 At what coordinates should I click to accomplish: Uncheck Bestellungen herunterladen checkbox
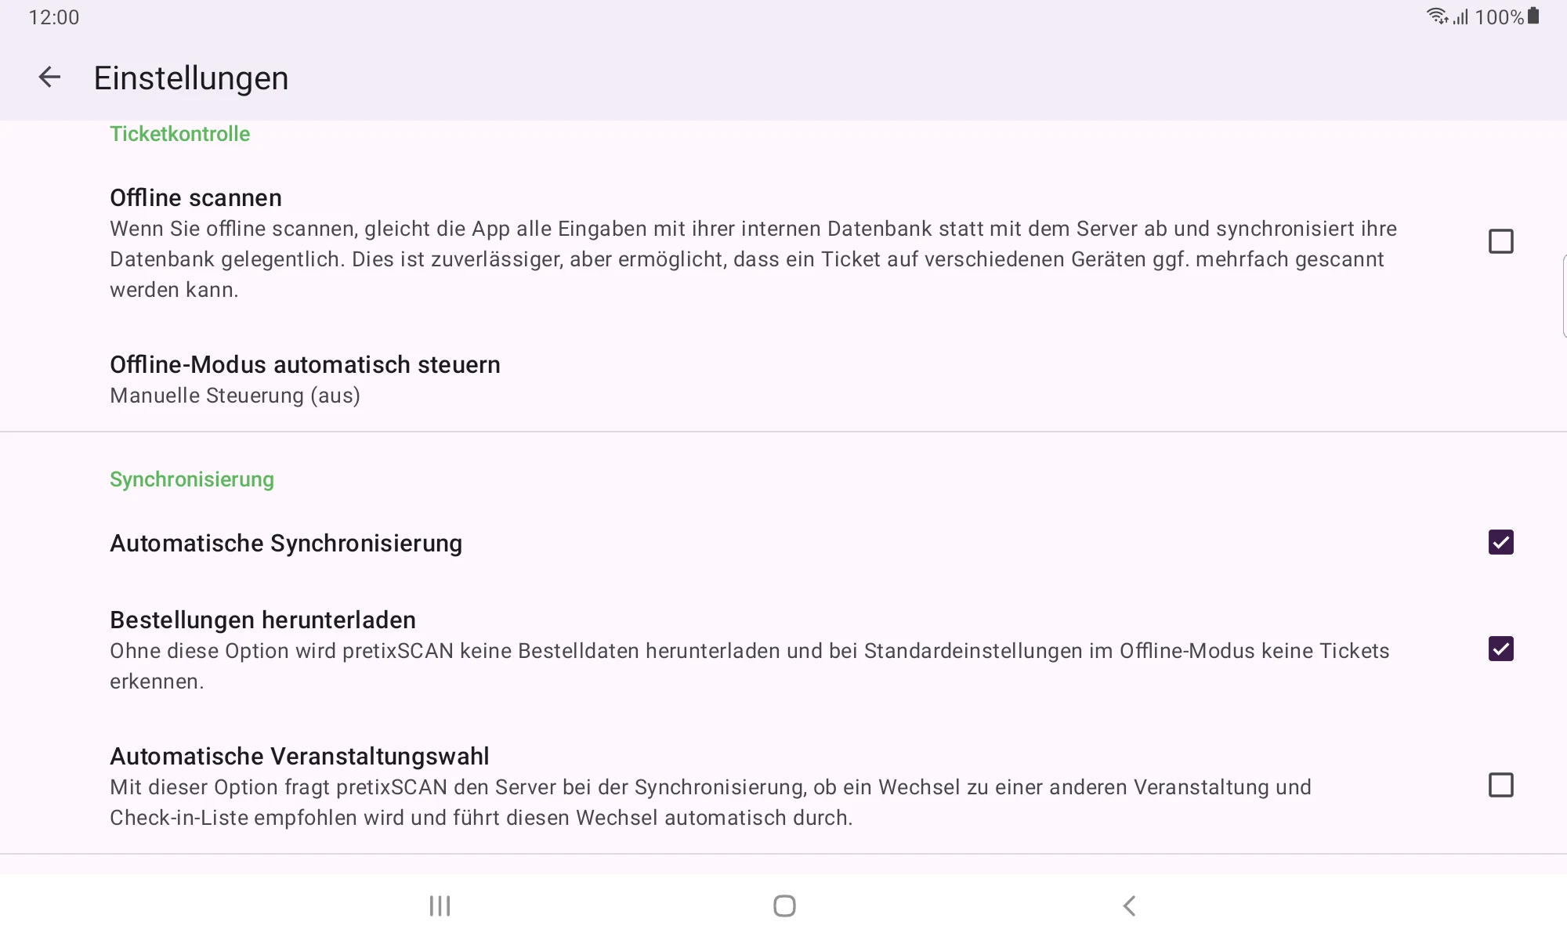(1500, 649)
